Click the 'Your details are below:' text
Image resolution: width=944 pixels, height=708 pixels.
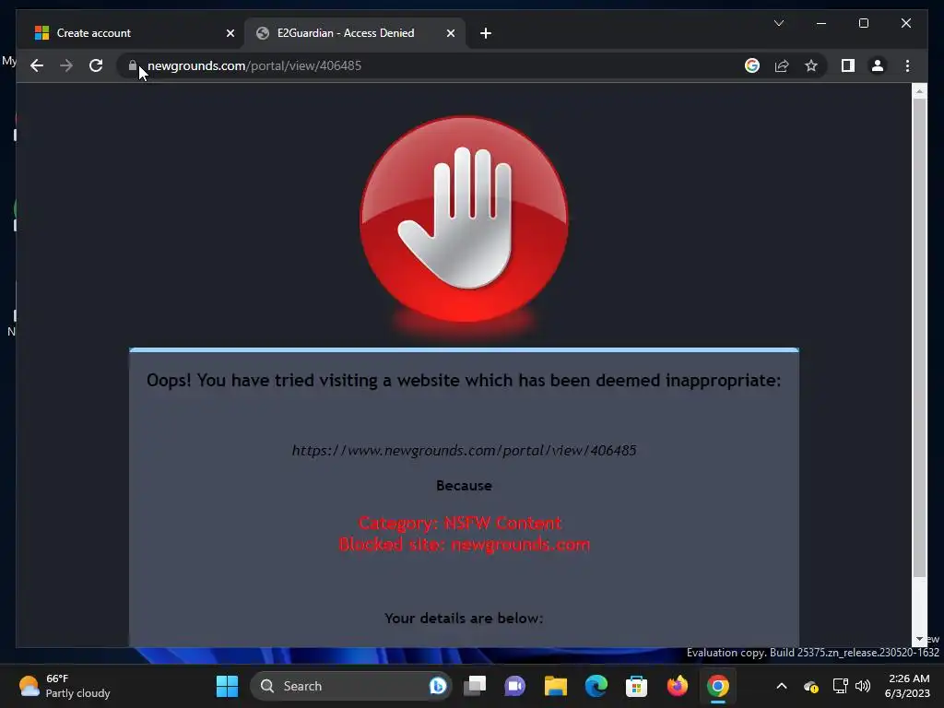click(464, 619)
